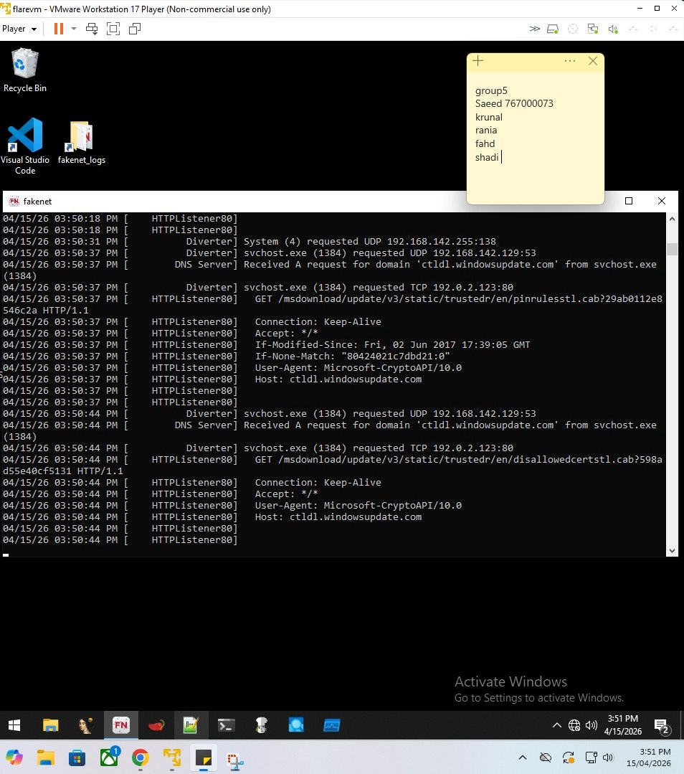Pause the virtual machine
Screen dimensions: 684x774
click(58, 29)
